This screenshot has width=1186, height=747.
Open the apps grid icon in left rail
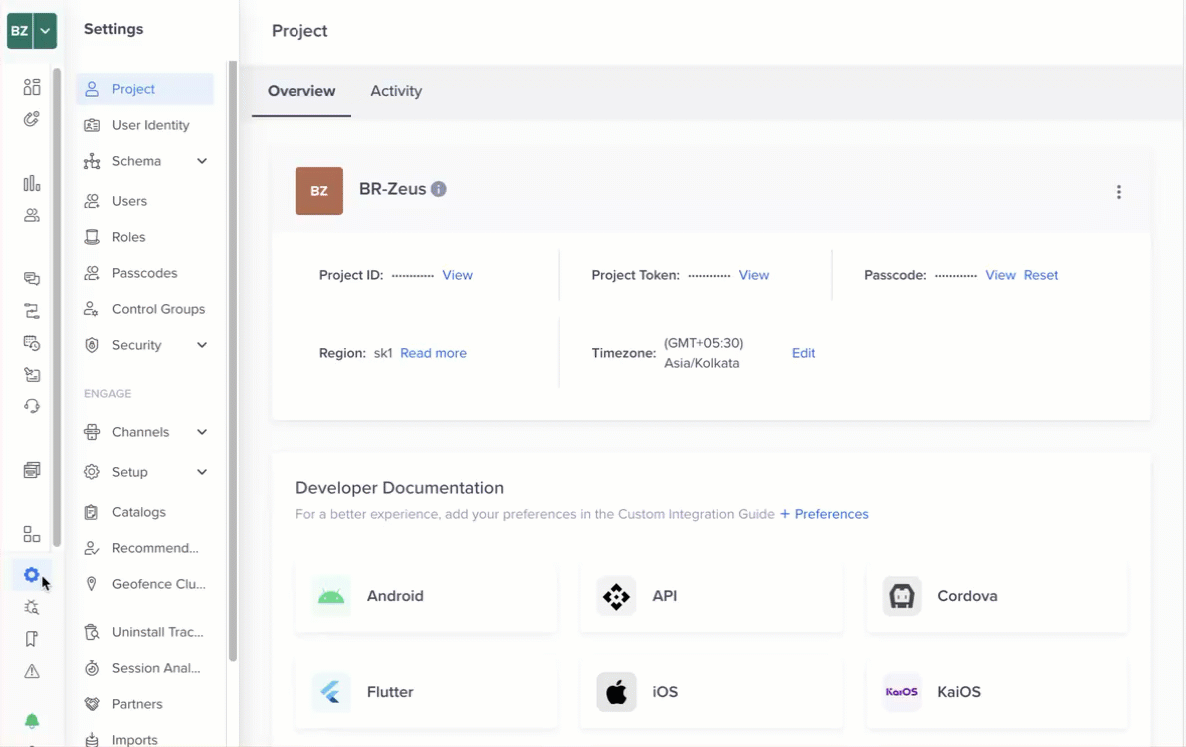click(x=31, y=534)
